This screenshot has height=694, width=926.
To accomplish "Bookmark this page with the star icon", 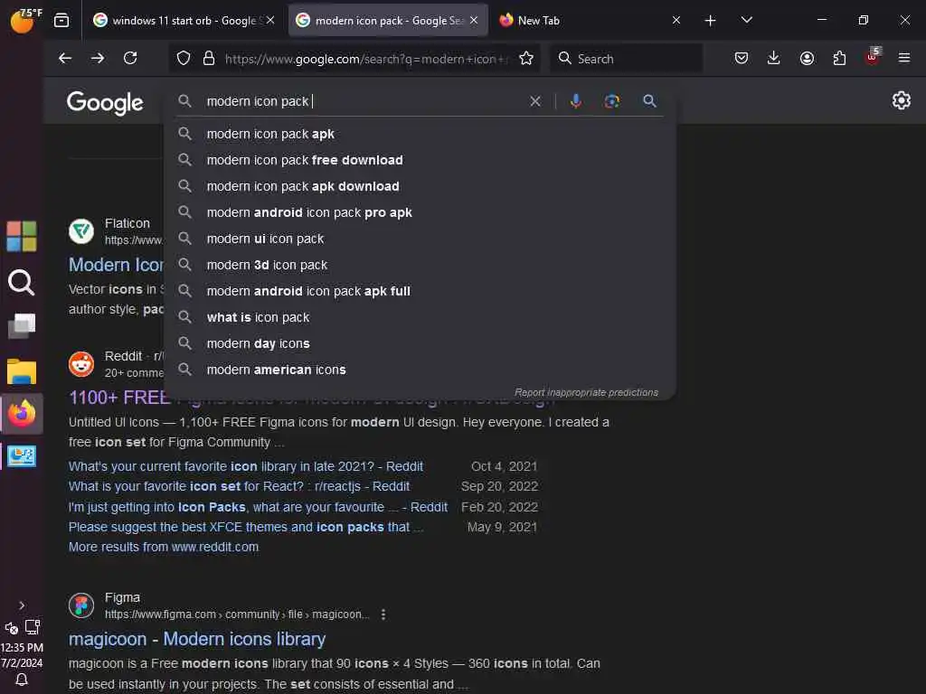I will (525, 58).
